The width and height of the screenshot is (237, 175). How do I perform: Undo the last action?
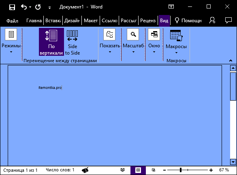pos(24,7)
